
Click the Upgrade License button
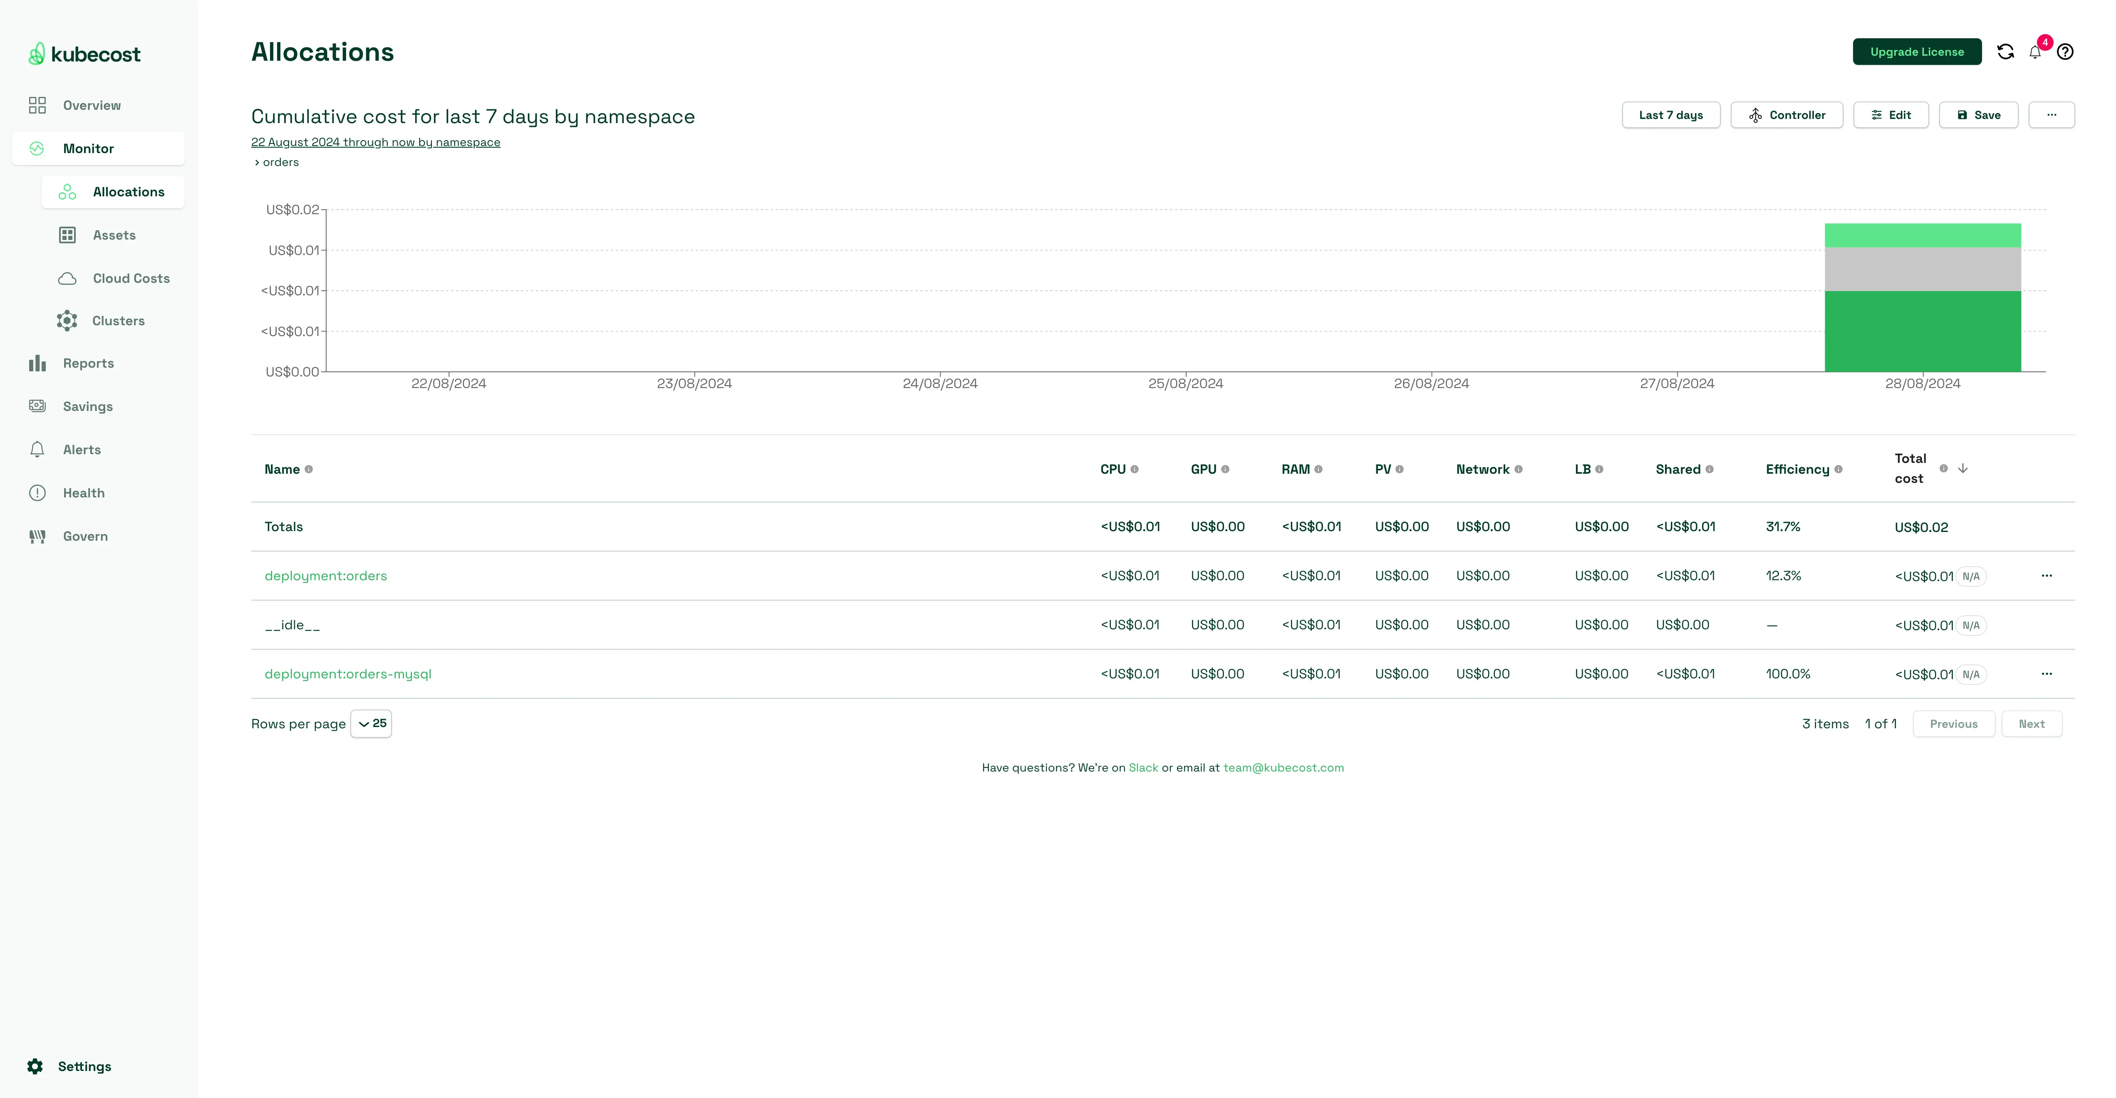1916,52
